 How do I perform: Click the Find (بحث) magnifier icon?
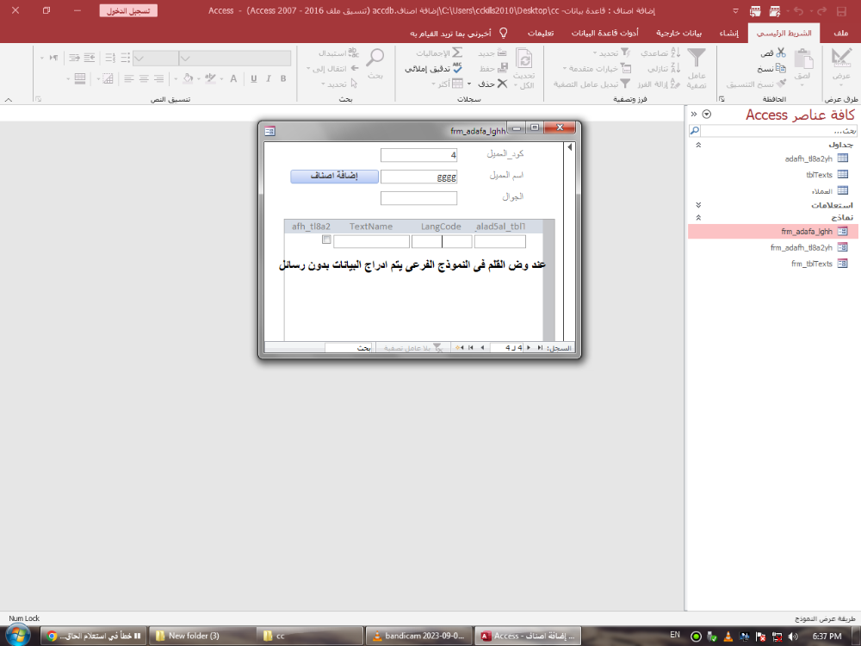tap(375, 59)
